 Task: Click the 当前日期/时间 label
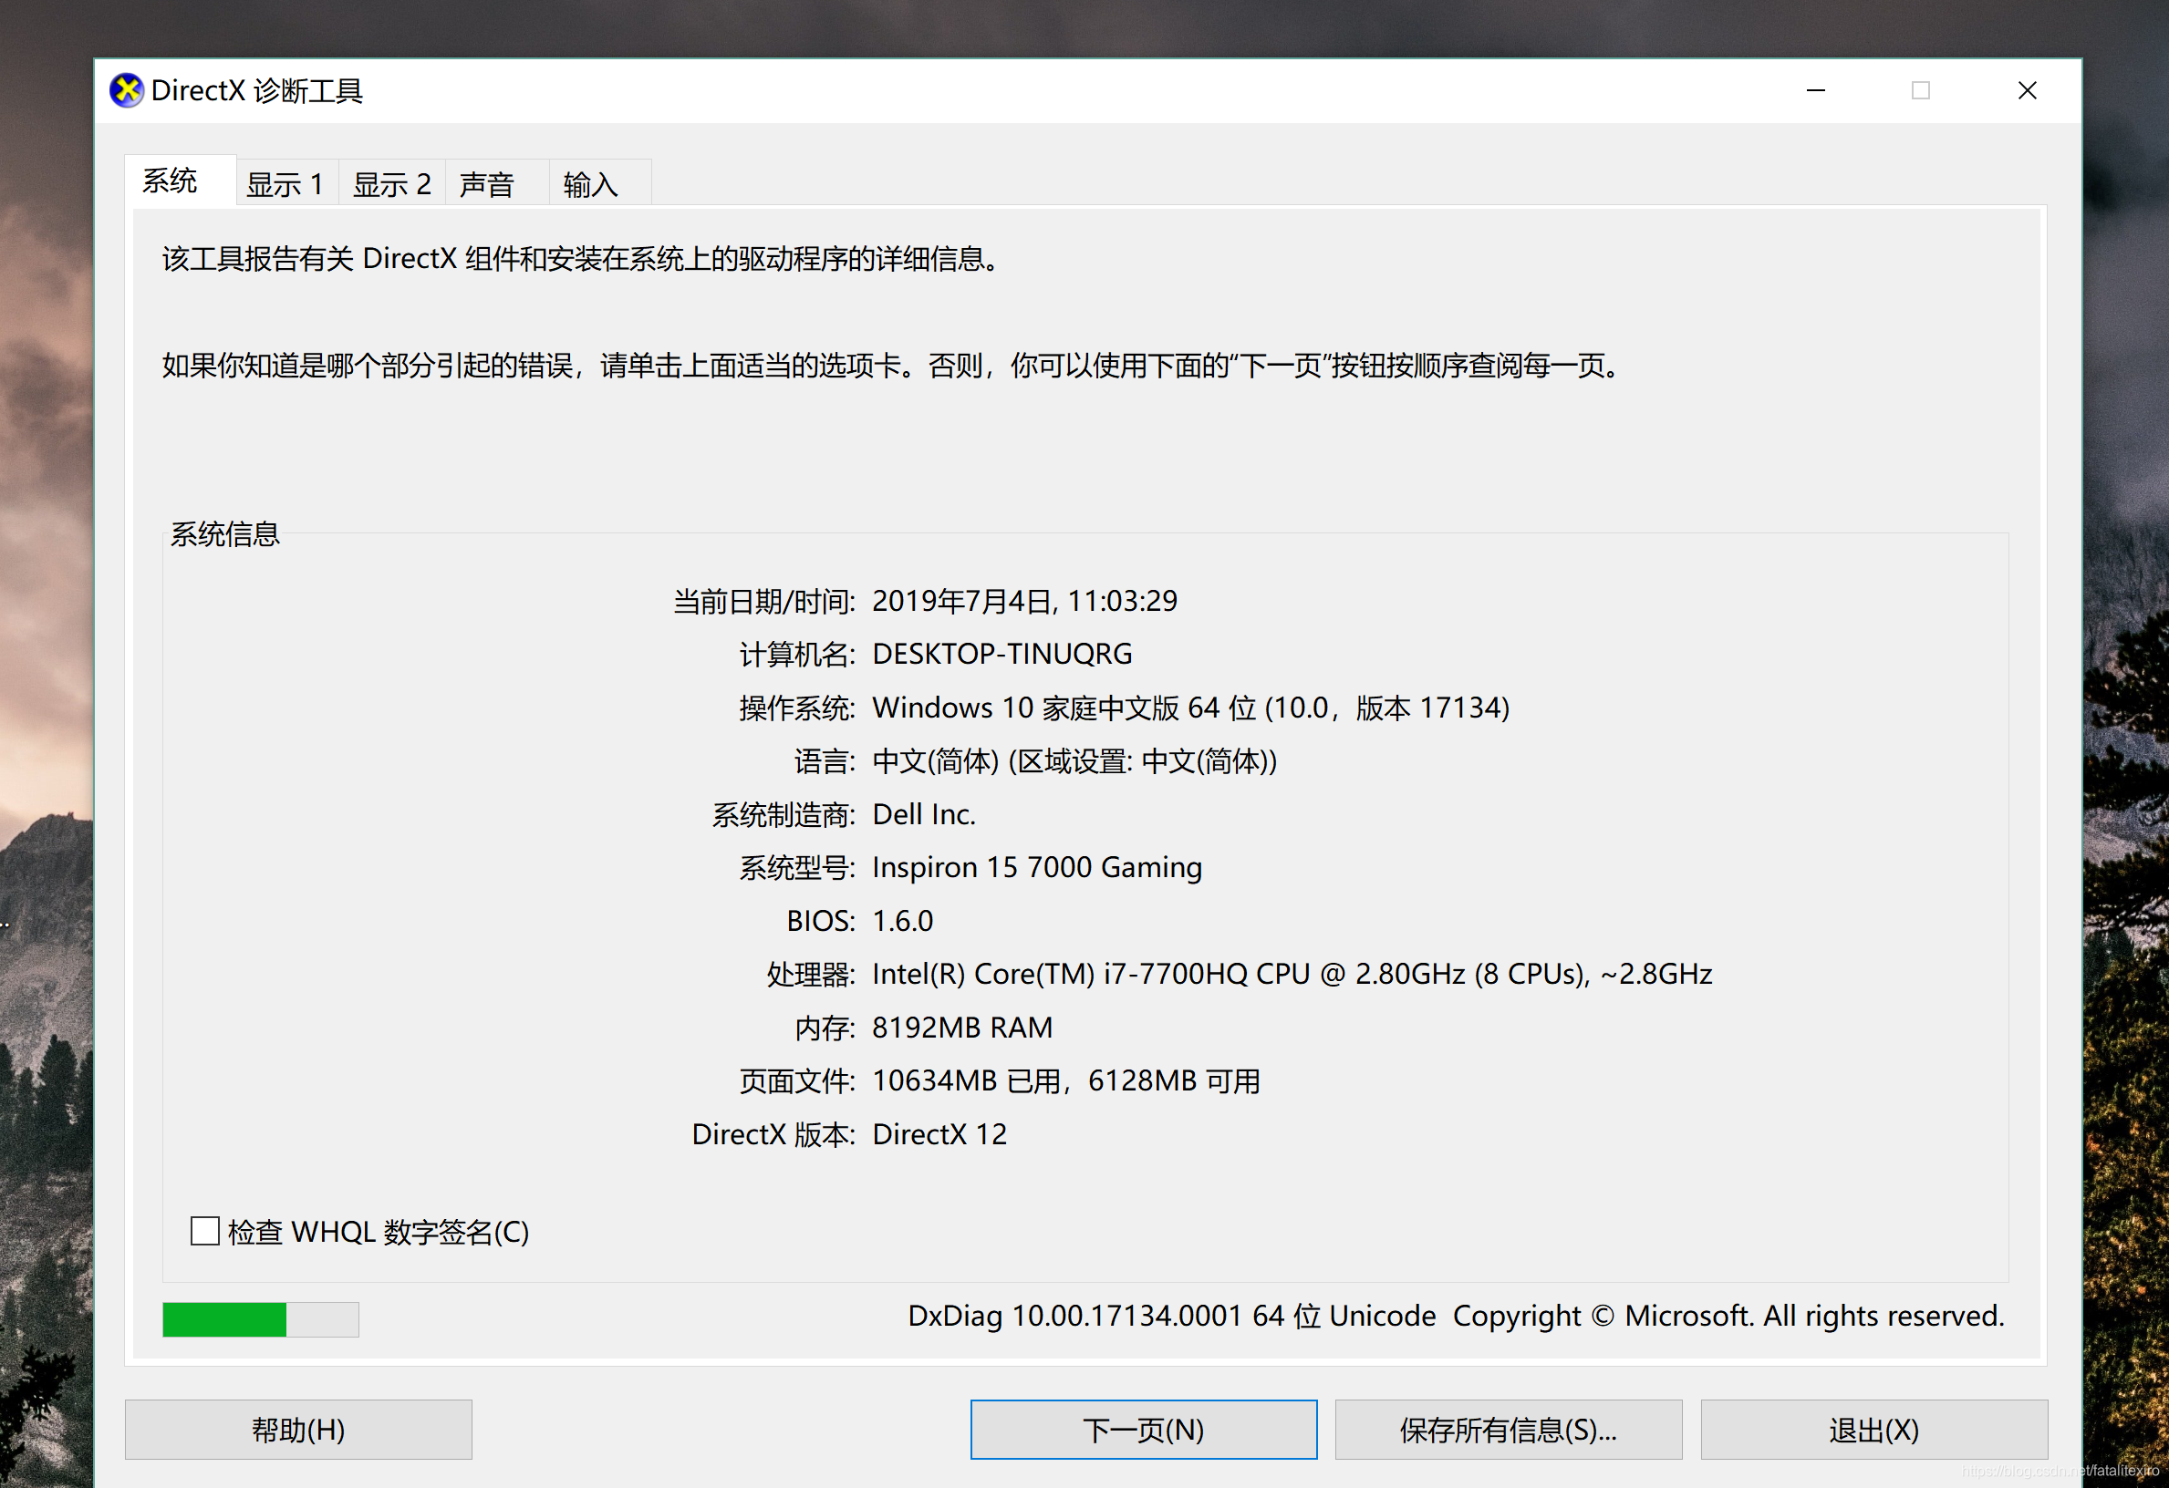pos(763,601)
